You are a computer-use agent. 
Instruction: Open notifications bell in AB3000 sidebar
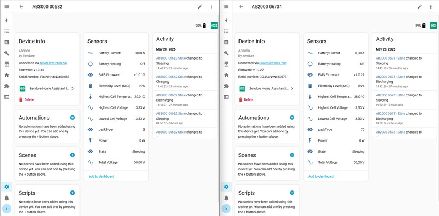(x=7, y=198)
